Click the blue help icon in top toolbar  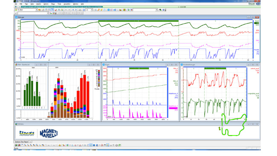pos(163,10)
